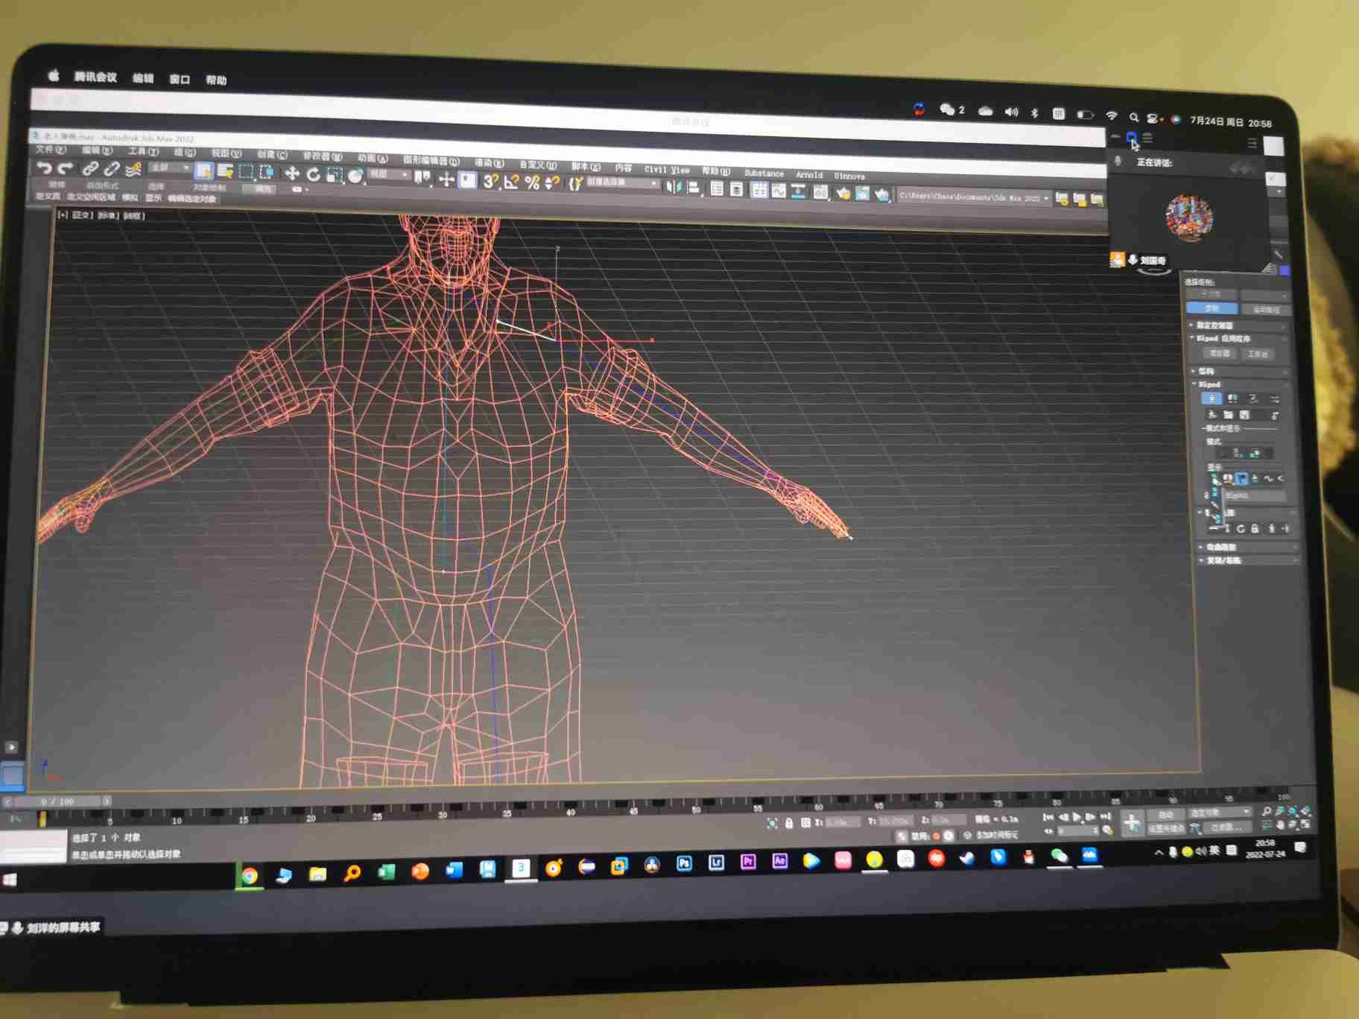The height and width of the screenshot is (1019, 1359).
Task: Open the Layer Explorer icon
Action: click(x=737, y=189)
